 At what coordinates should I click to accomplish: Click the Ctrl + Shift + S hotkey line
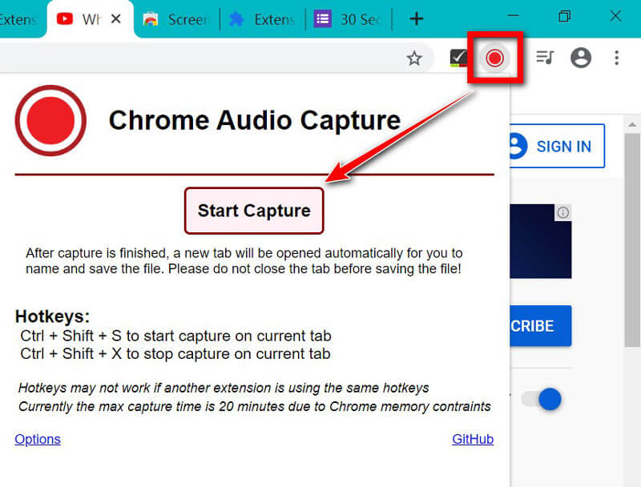point(175,336)
